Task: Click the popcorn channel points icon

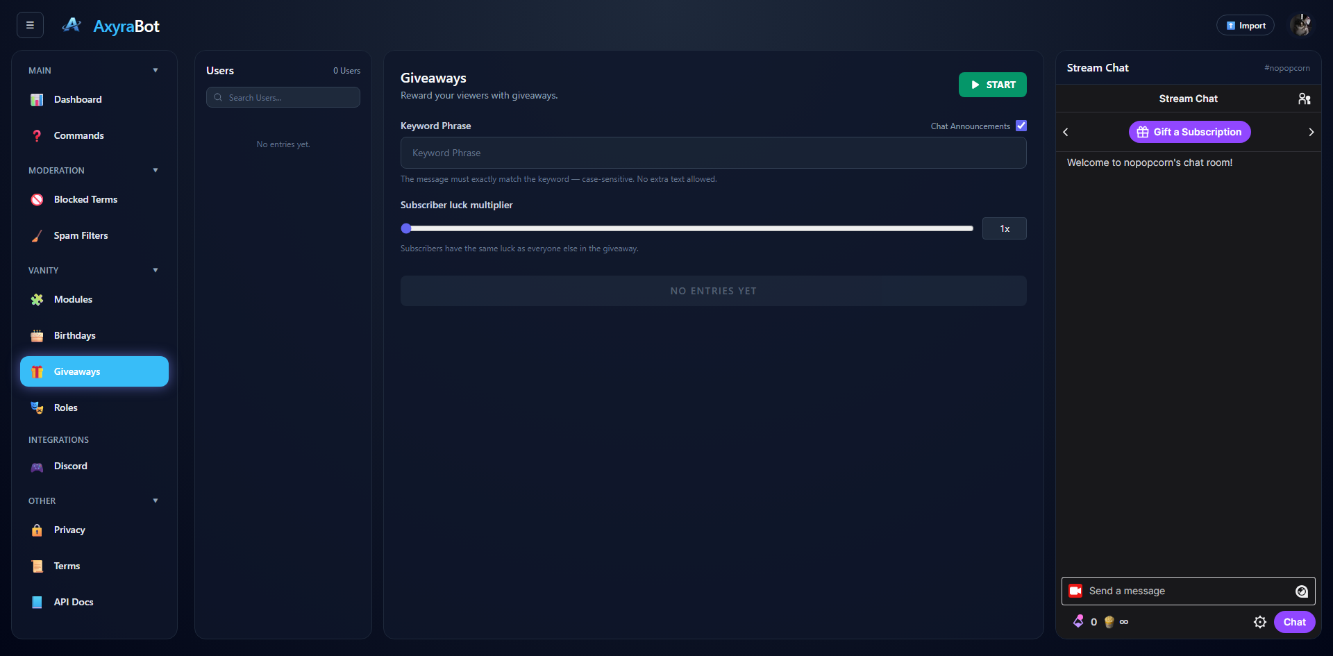Action: tap(1109, 622)
